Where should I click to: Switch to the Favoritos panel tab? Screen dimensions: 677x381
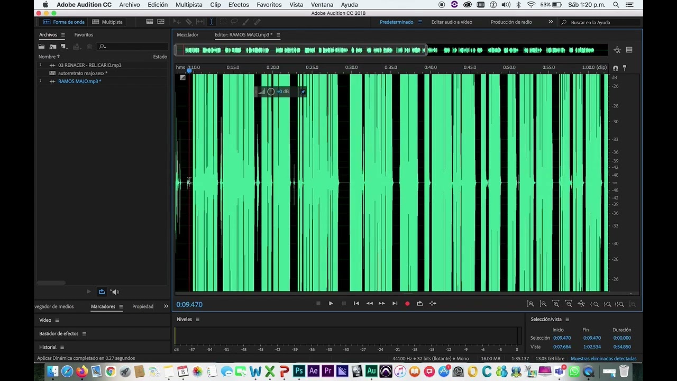(84, 35)
